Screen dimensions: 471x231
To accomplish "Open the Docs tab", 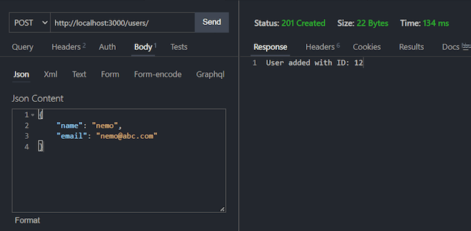I will point(450,47).
